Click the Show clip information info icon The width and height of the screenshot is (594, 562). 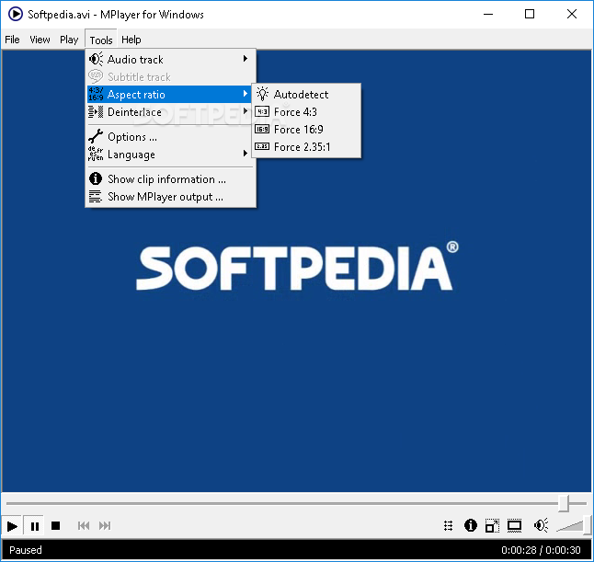click(x=96, y=178)
